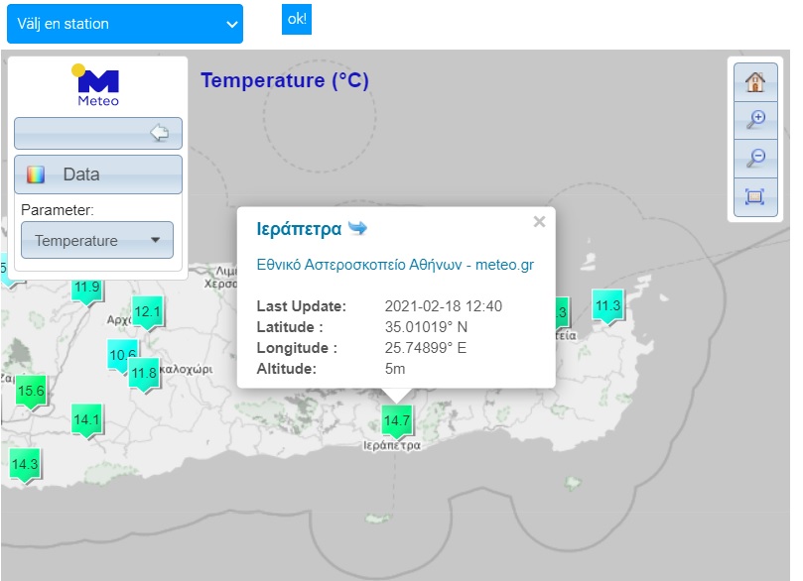This screenshot has height=581, width=803.
Task: Click the 12.1 temperature marker
Action: (x=147, y=312)
